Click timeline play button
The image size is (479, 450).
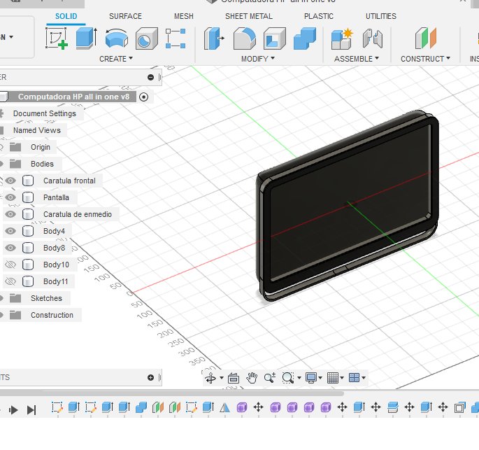tap(14, 410)
